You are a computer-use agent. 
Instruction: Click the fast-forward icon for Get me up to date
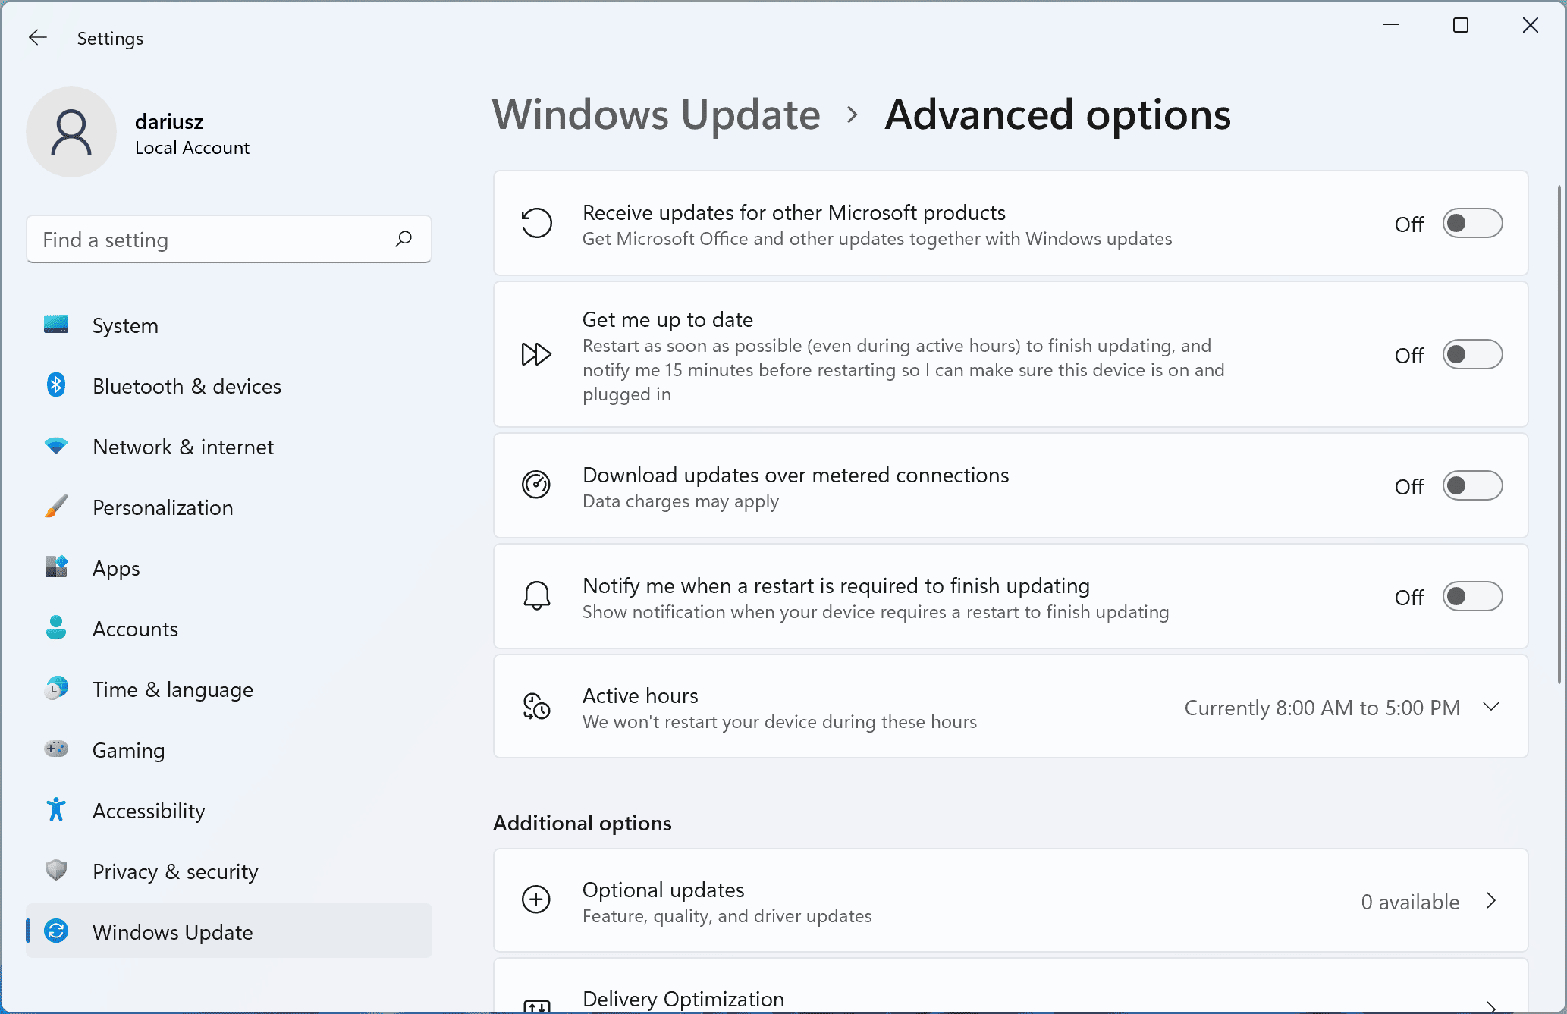click(536, 354)
